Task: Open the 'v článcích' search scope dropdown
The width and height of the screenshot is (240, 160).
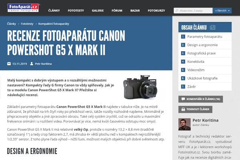Action: pyautogui.click(x=222, y=10)
